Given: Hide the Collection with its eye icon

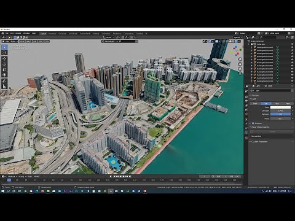Looking at the screenshot, I should click(x=293, y=44).
